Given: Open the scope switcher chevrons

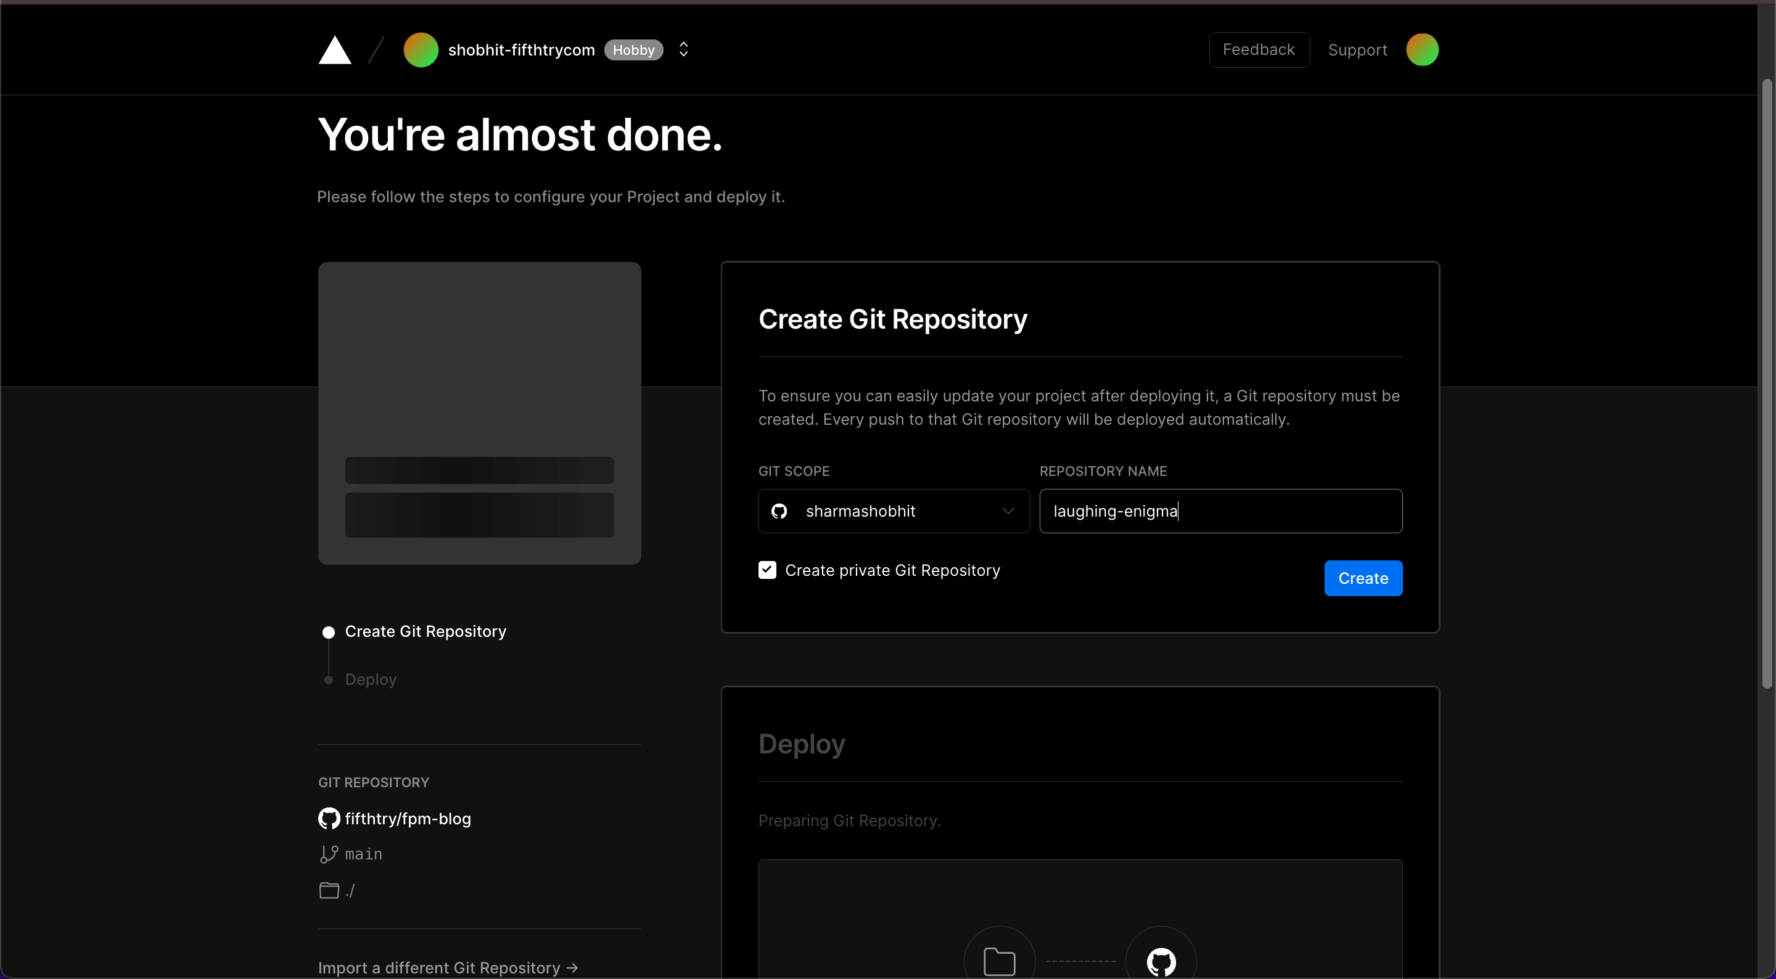Looking at the screenshot, I should 683,50.
